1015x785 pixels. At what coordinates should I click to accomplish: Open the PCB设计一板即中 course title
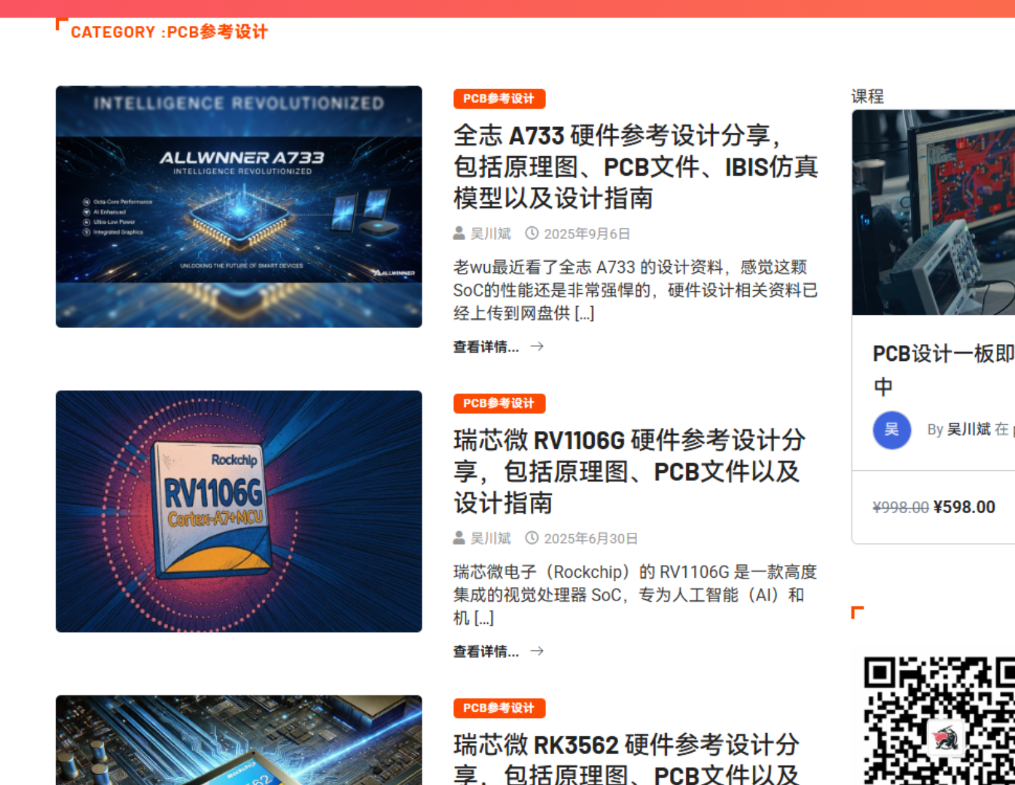(x=942, y=355)
